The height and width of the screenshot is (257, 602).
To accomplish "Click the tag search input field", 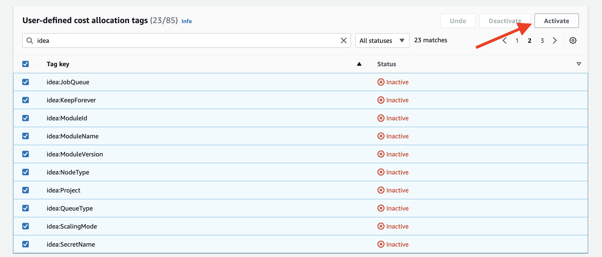I will pos(186,41).
